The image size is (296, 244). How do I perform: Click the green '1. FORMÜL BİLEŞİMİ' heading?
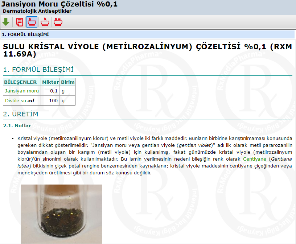[38, 70]
